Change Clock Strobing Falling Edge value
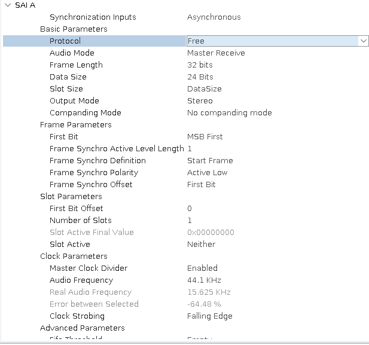Viewport: 369px width, 345px height. pyautogui.click(x=209, y=316)
